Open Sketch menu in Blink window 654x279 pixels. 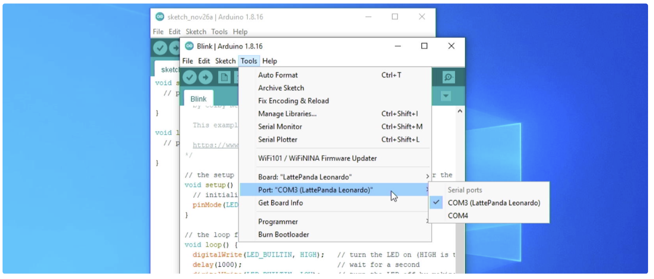click(225, 61)
